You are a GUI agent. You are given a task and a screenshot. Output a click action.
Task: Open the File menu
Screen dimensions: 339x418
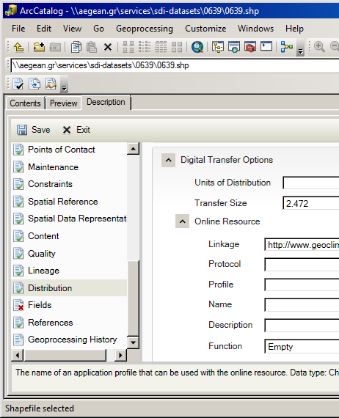[x=18, y=29]
